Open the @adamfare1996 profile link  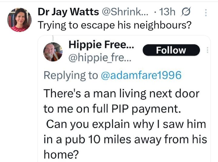(x=141, y=75)
